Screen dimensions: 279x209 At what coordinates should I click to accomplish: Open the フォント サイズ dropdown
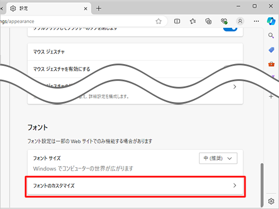tap(218, 158)
